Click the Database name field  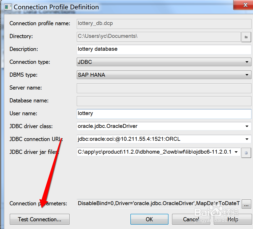164,101
